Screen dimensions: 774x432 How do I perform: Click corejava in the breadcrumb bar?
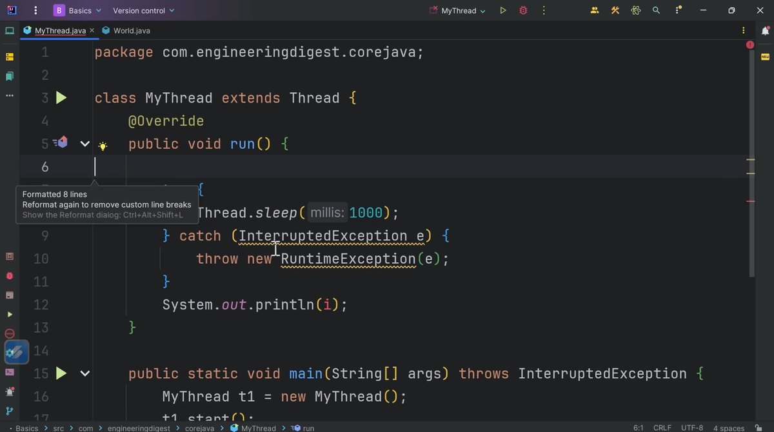click(201, 428)
